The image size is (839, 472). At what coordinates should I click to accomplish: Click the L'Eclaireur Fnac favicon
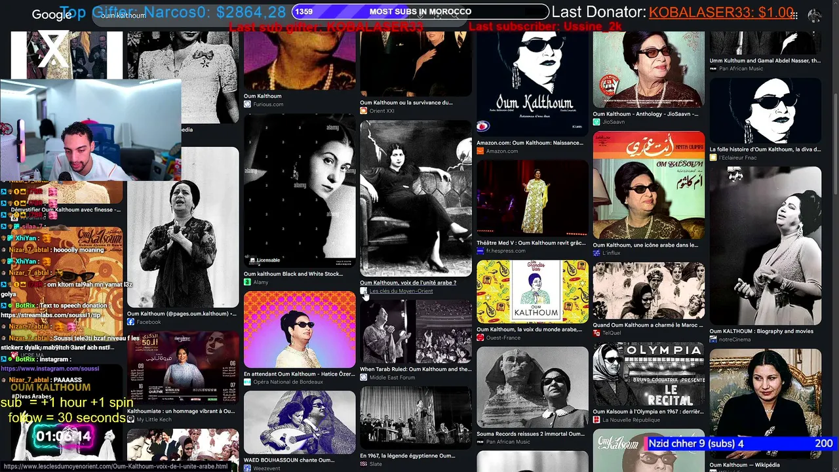click(713, 157)
